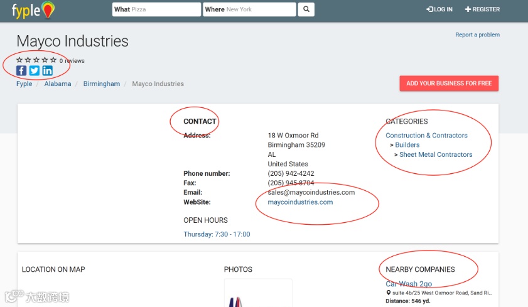Click the search magnifier button
Screen dimensions: 528x307
coord(306,9)
